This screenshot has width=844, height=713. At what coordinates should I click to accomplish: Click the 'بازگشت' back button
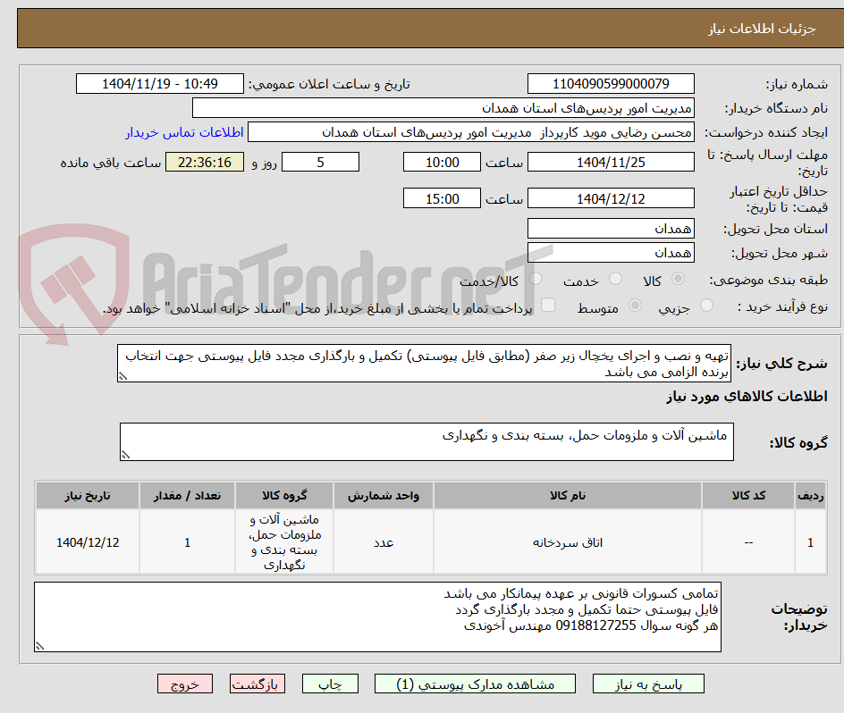click(257, 684)
